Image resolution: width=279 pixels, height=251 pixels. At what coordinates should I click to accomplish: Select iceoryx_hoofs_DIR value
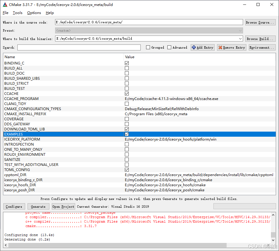tap(165, 185)
